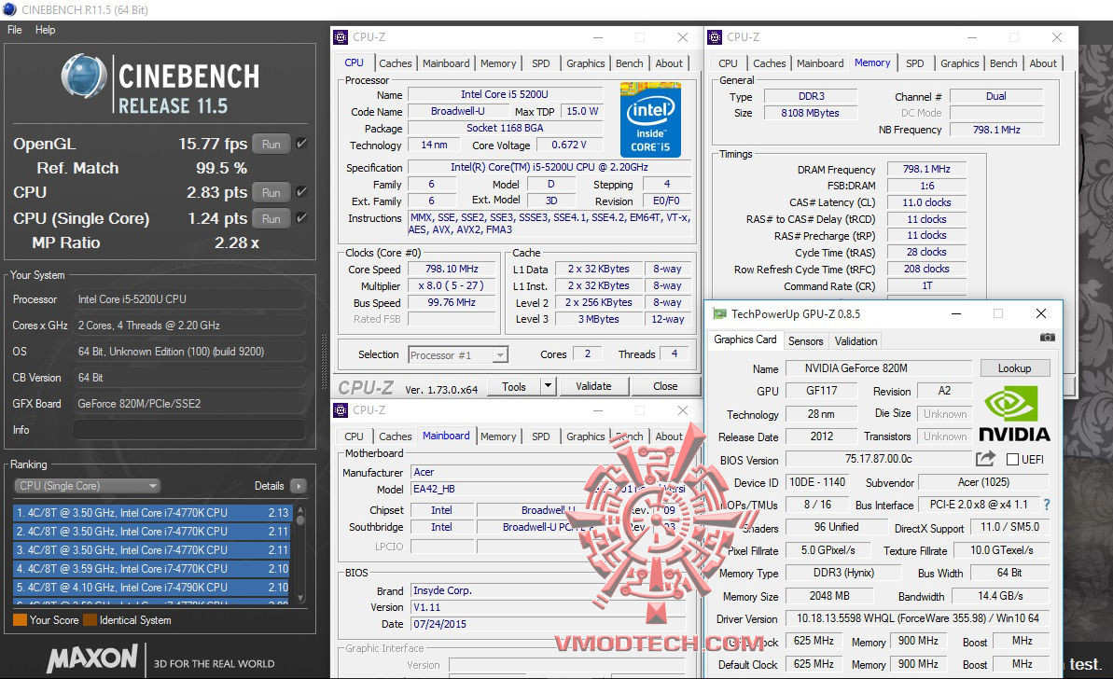Click the Driver Version field in GPU-Z
The image size is (1113, 679).
point(918,618)
